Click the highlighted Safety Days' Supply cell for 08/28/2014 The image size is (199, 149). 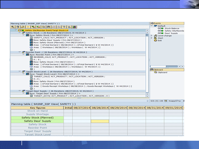(x=100, y=121)
